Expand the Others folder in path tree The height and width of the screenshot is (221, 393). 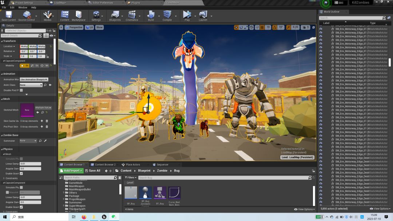point(63,193)
